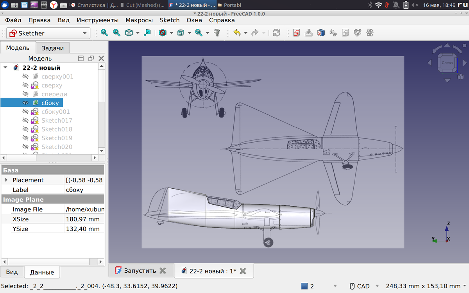Click the Merge sketches icon
The width and height of the screenshot is (469, 293).
pyautogui.click(x=357, y=33)
